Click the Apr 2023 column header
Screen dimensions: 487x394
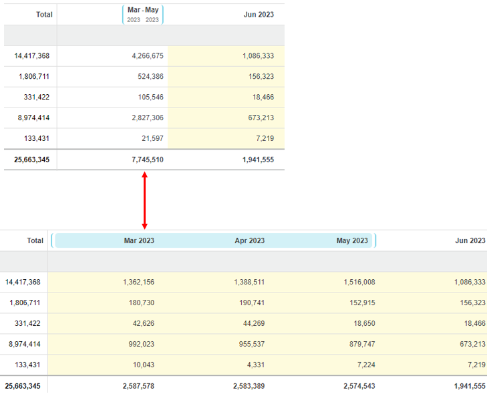tap(249, 240)
